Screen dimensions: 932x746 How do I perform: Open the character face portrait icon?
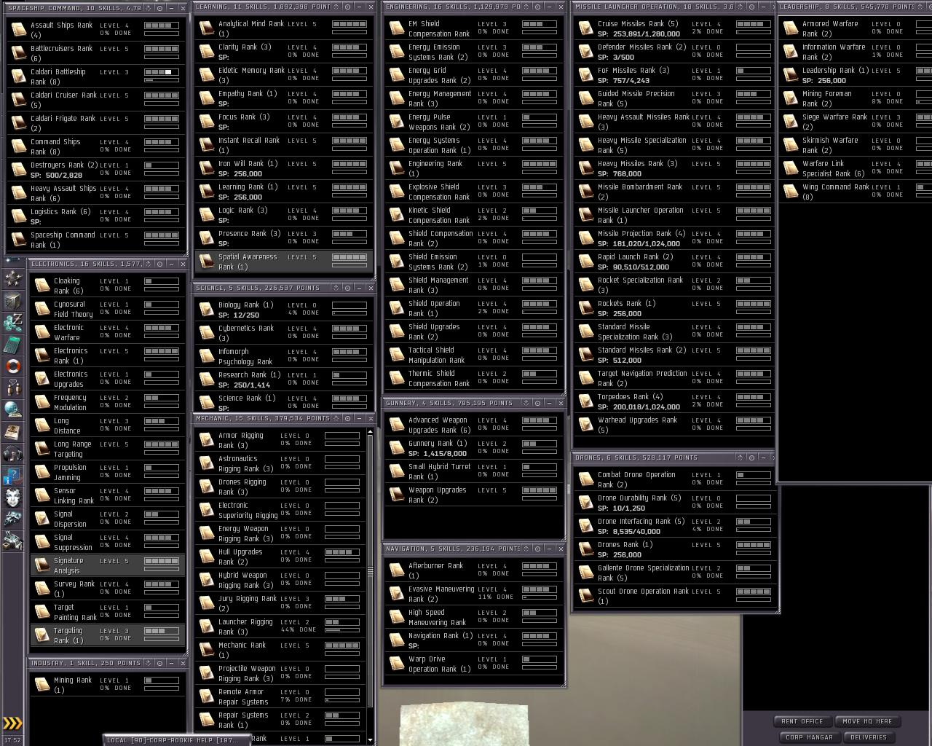point(12,498)
